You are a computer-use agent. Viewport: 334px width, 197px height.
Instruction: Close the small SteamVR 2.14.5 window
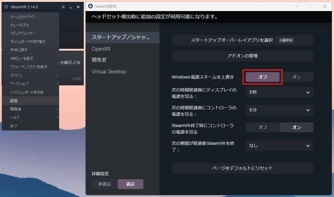(78, 7)
